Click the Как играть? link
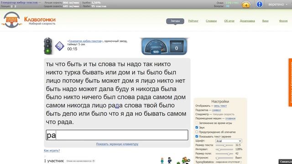The image size is (292, 164). click(x=52, y=150)
